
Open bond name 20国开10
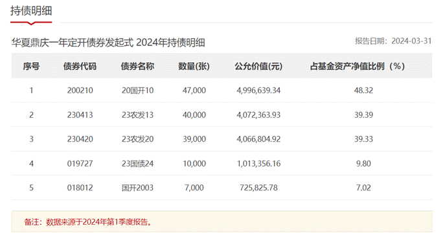137,91
